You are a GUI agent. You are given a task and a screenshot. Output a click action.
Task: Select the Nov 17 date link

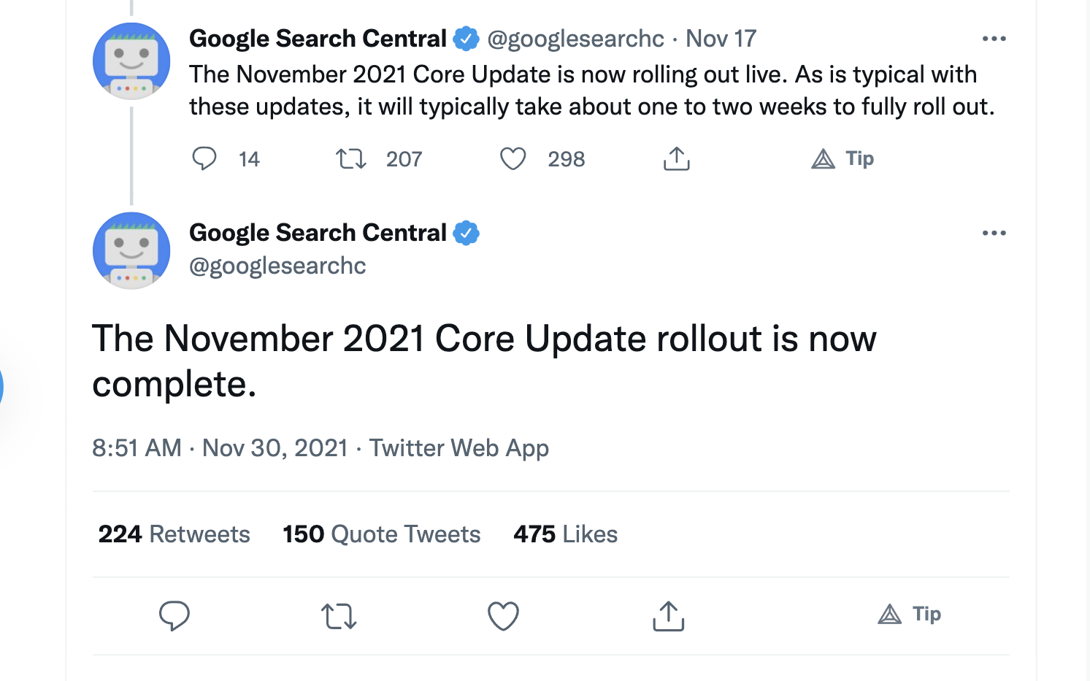[x=721, y=37]
